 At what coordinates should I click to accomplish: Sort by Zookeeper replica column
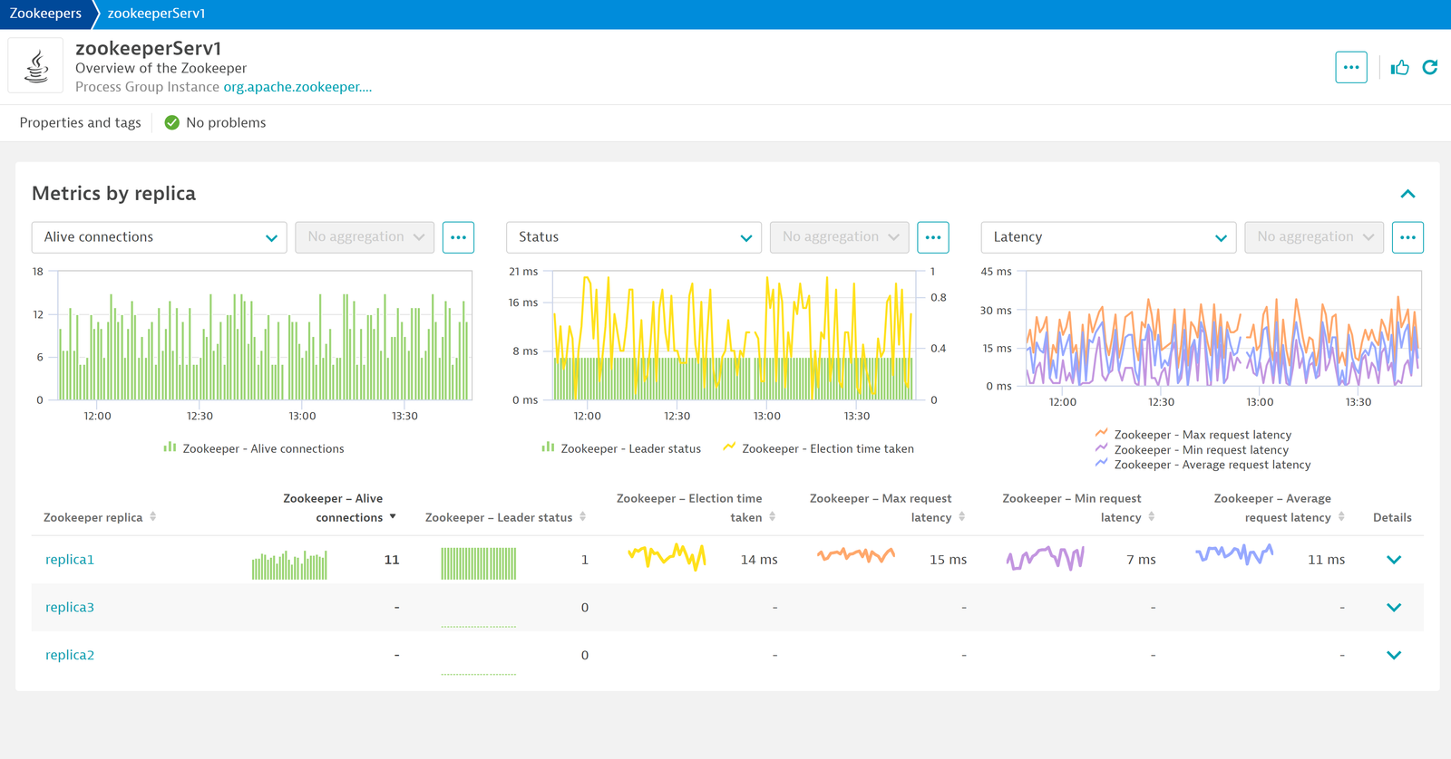[100, 517]
